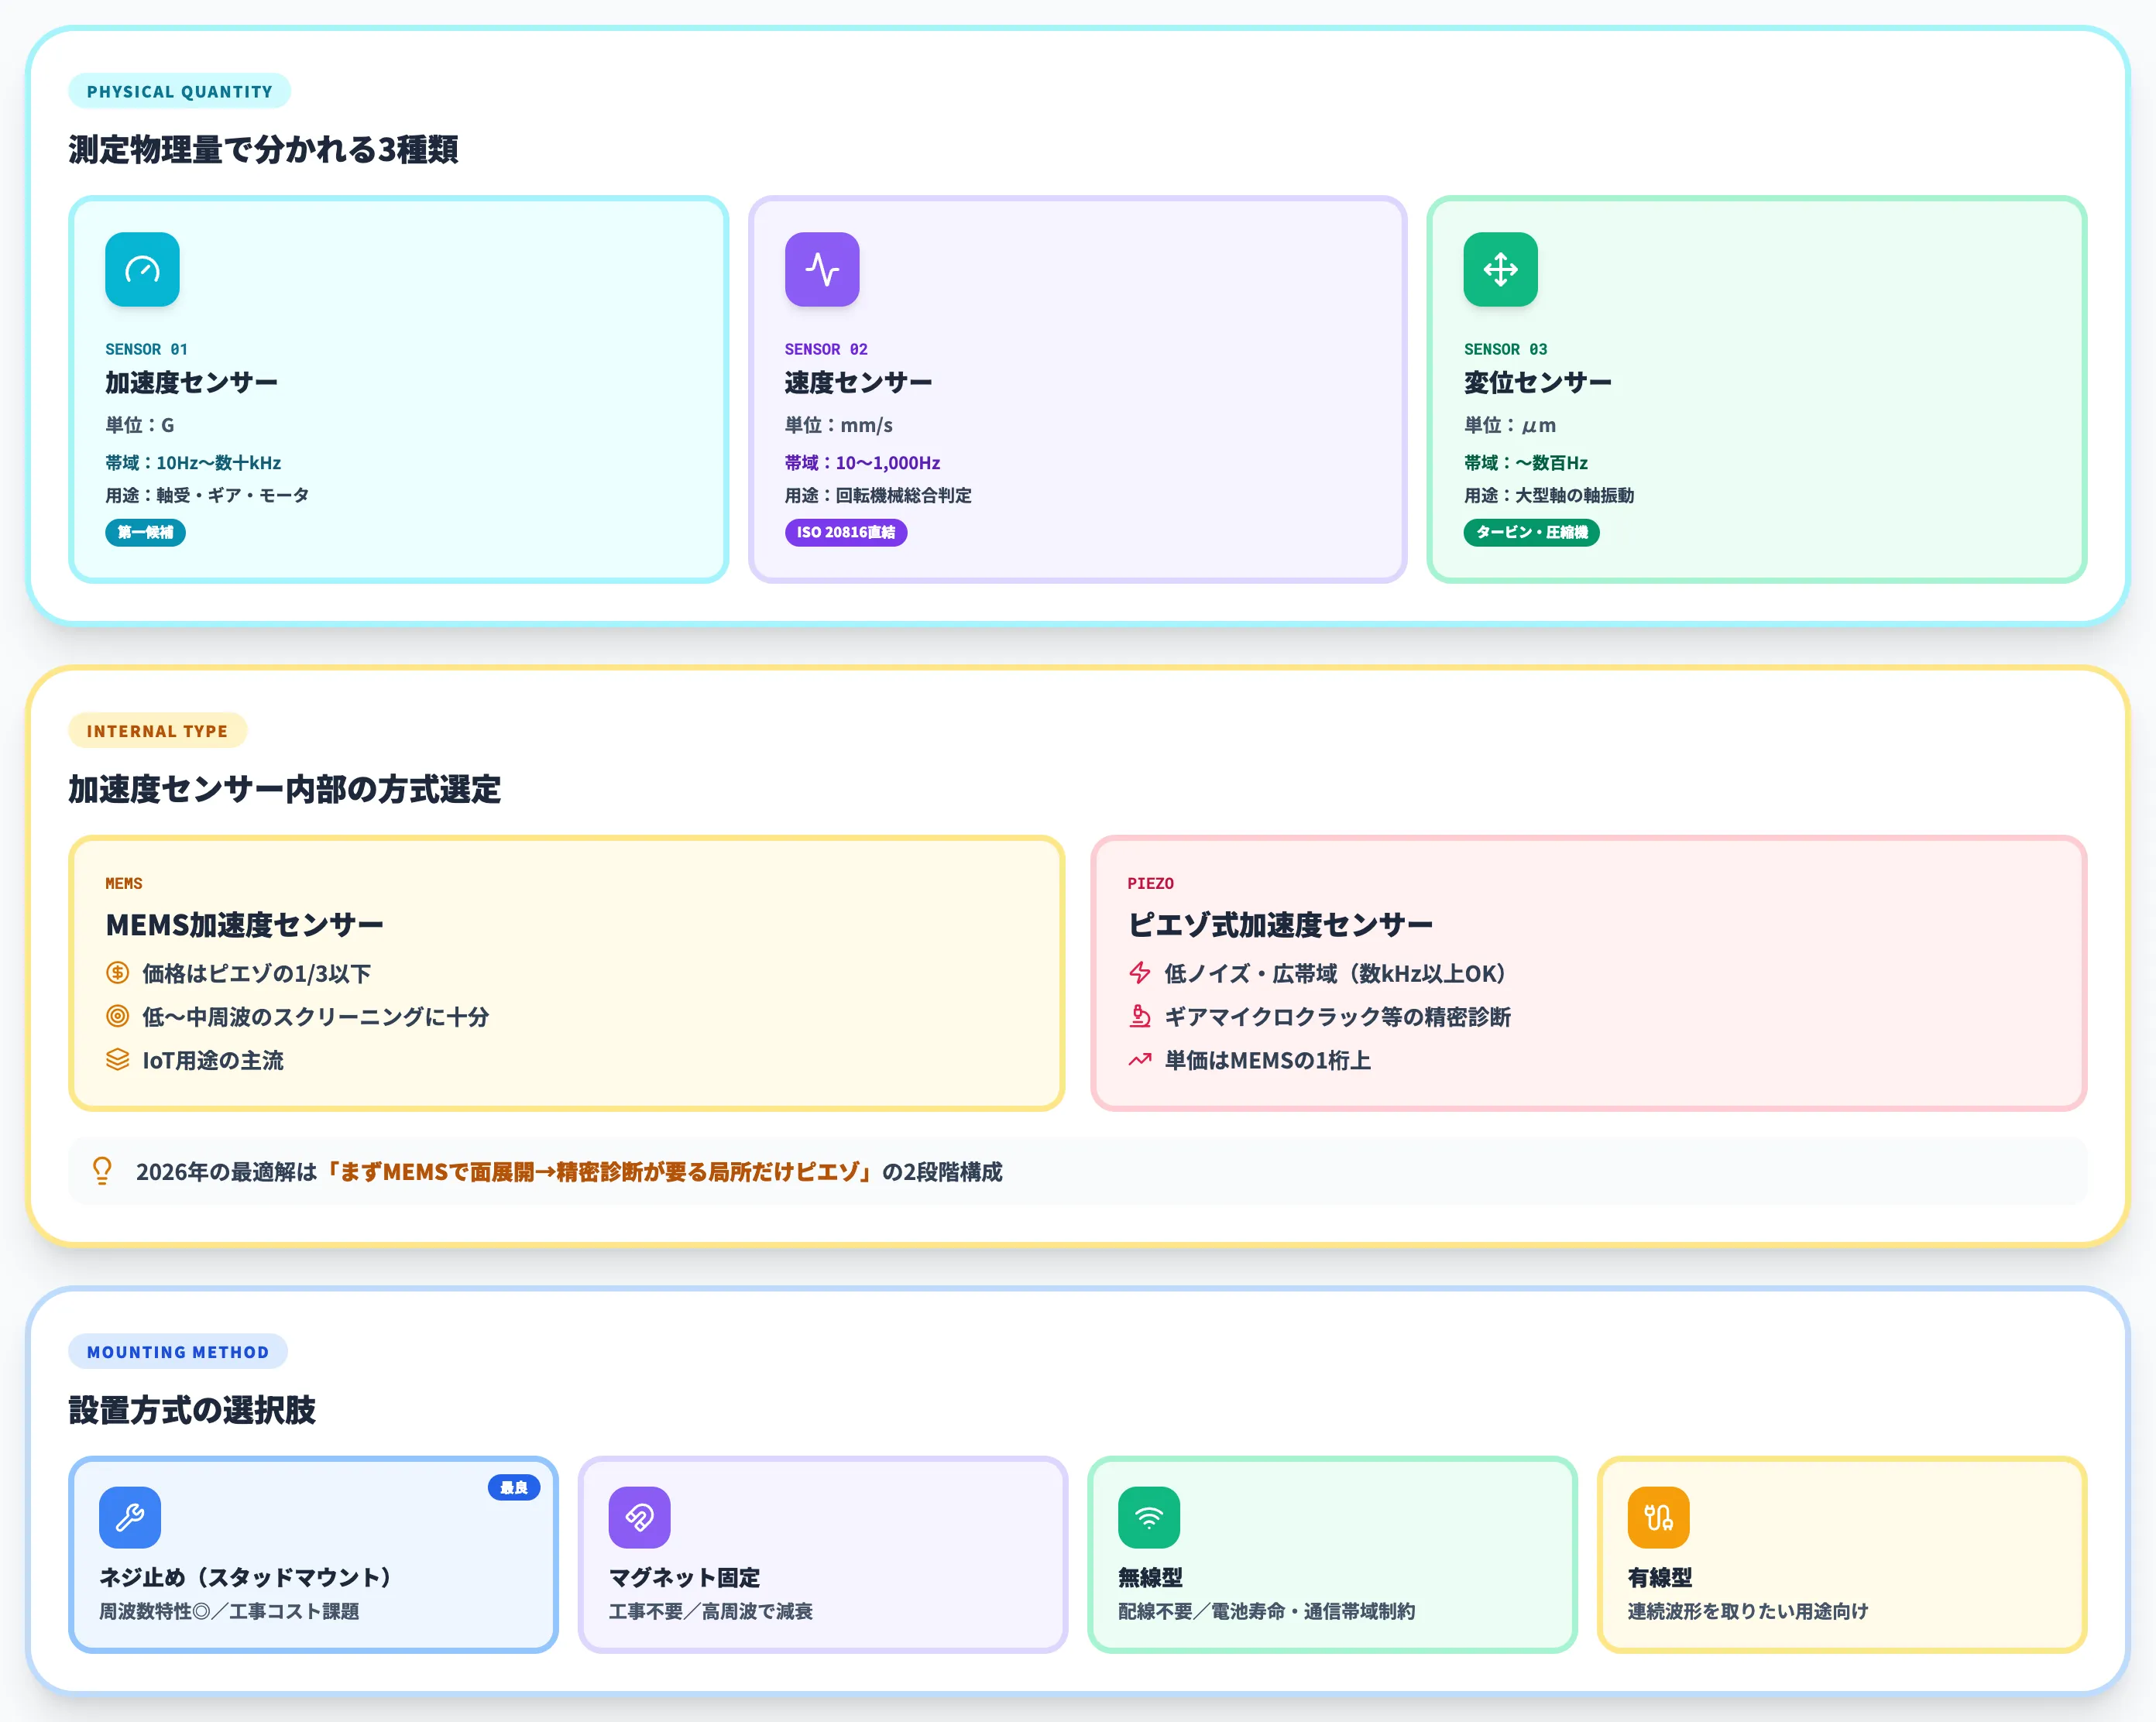The width and height of the screenshot is (2156, 1722).
Task: Expand the INTERNAL TYPE section
Action: 157,730
